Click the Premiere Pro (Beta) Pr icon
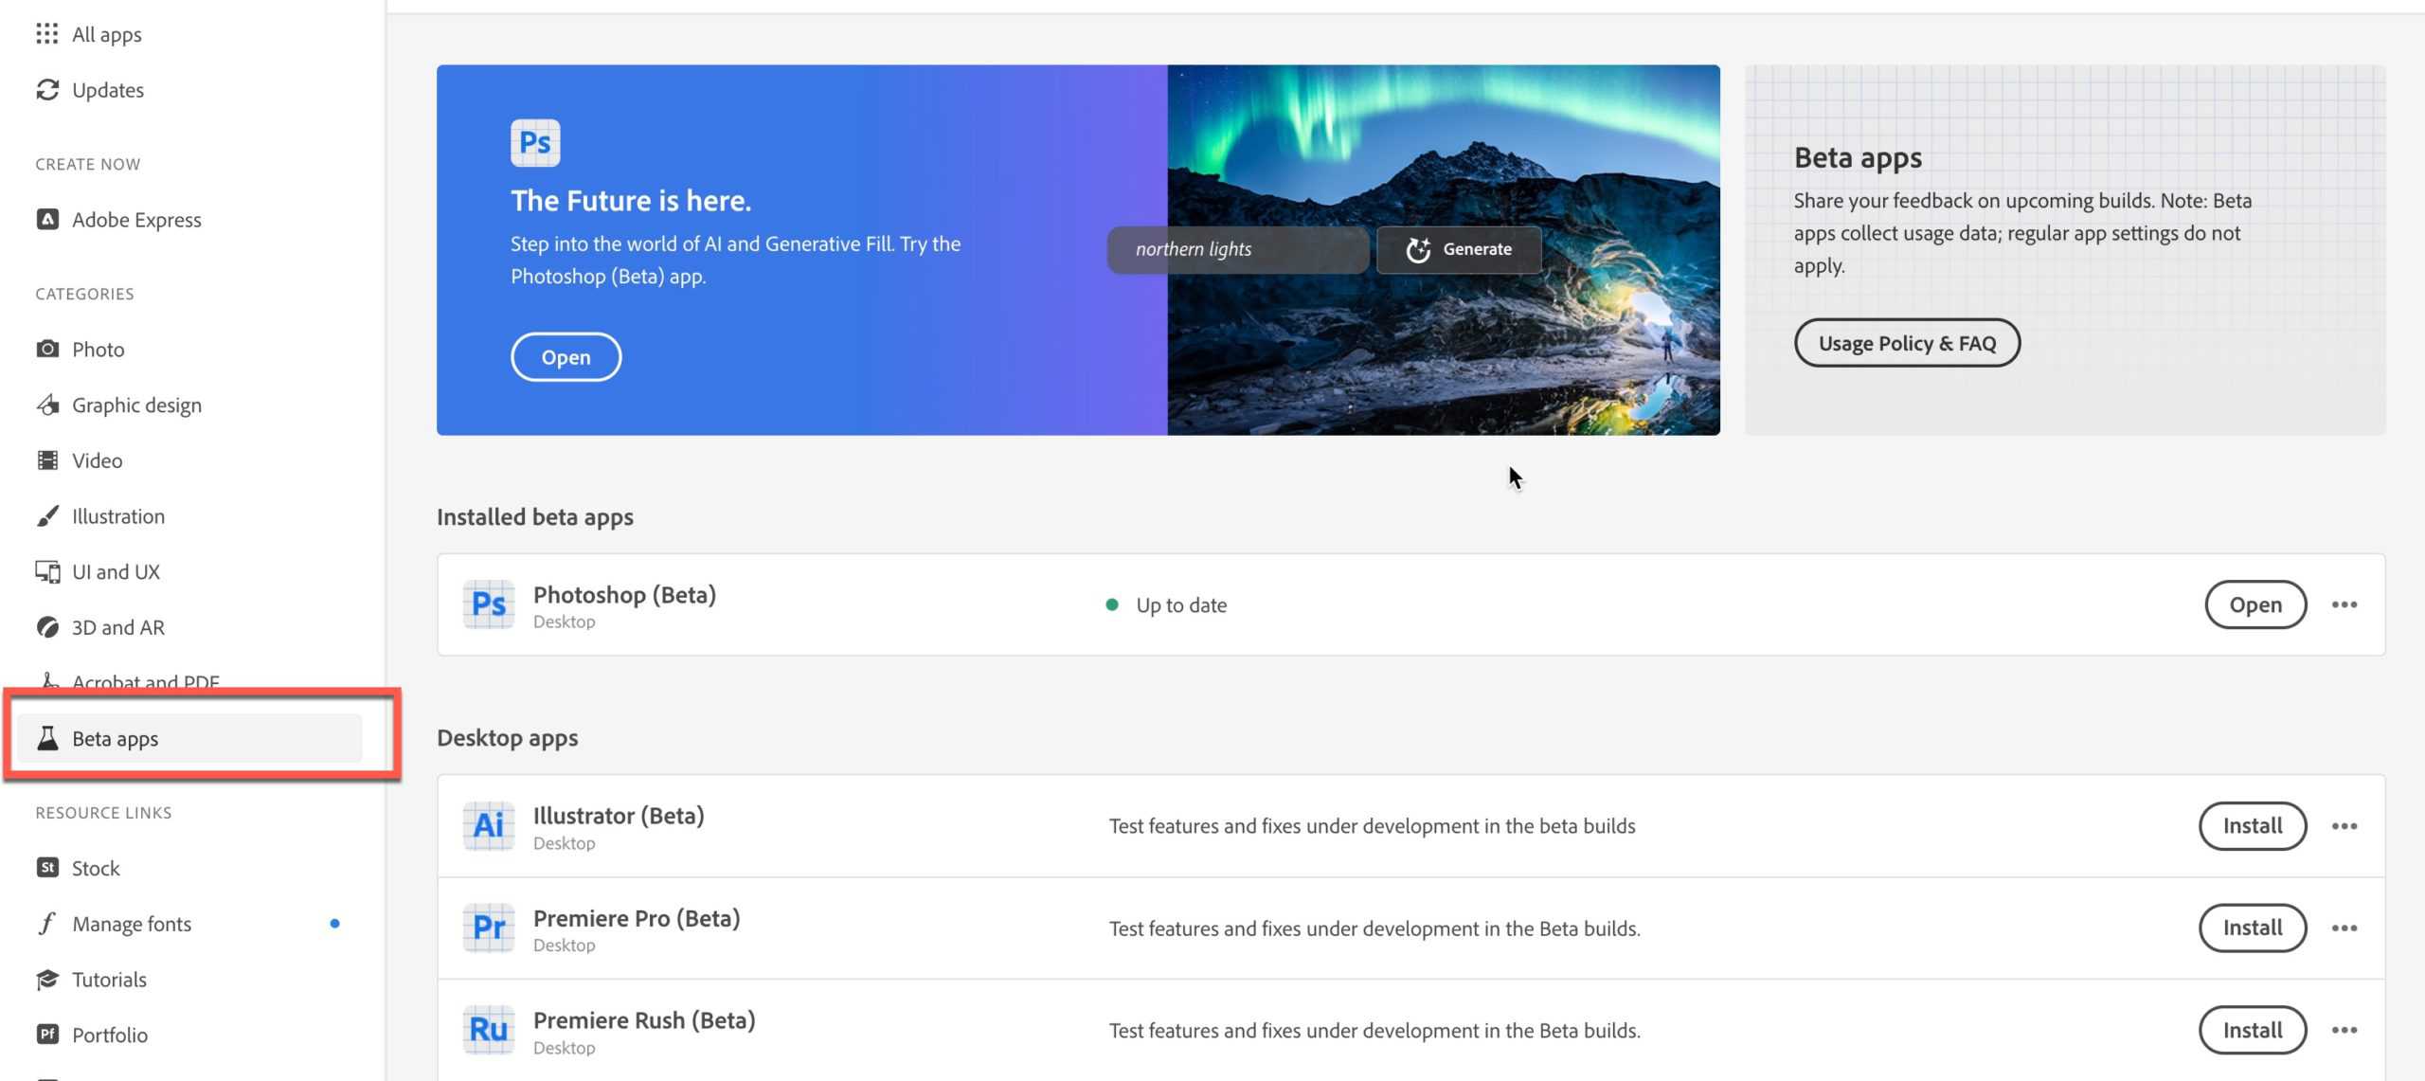This screenshot has width=2425, height=1081. [489, 928]
